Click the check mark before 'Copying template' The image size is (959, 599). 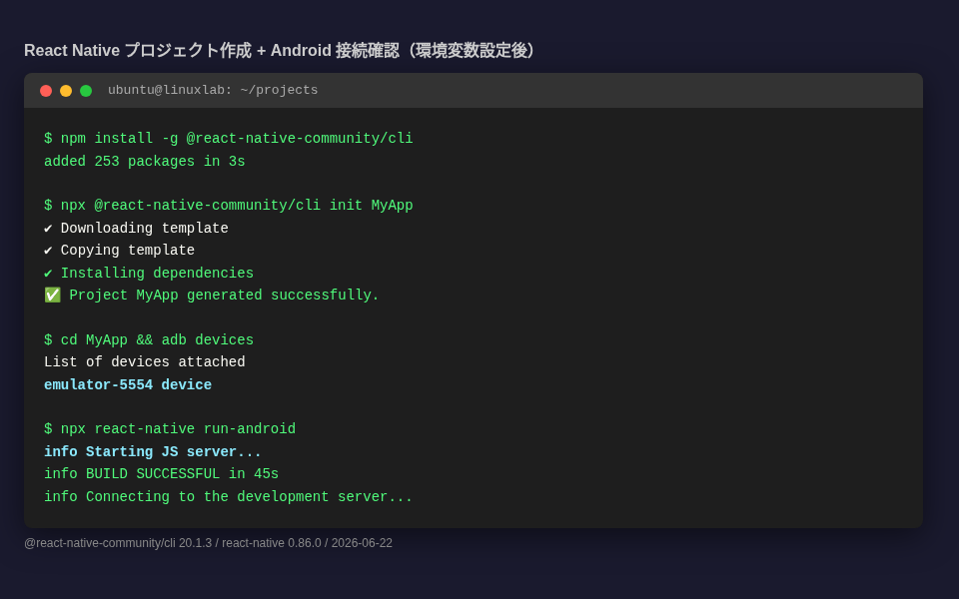pyautogui.click(x=48, y=250)
